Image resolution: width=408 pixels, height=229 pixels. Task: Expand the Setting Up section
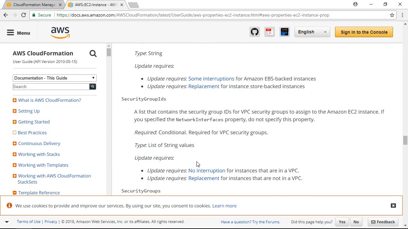coord(15,111)
